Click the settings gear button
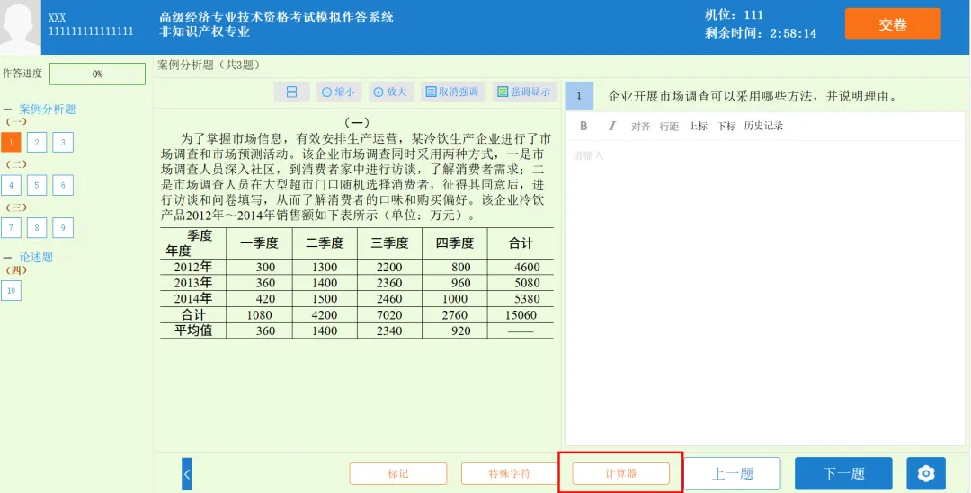971x493 pixels. click(926, 474)
